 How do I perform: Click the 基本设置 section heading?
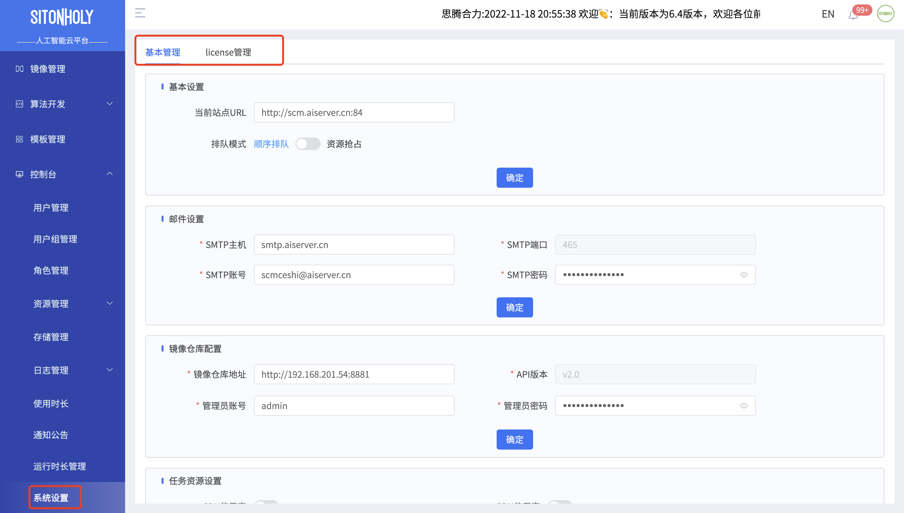[186, 87]
